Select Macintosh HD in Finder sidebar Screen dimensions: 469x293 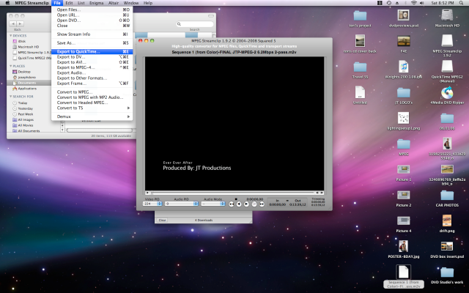click(29, 47)
